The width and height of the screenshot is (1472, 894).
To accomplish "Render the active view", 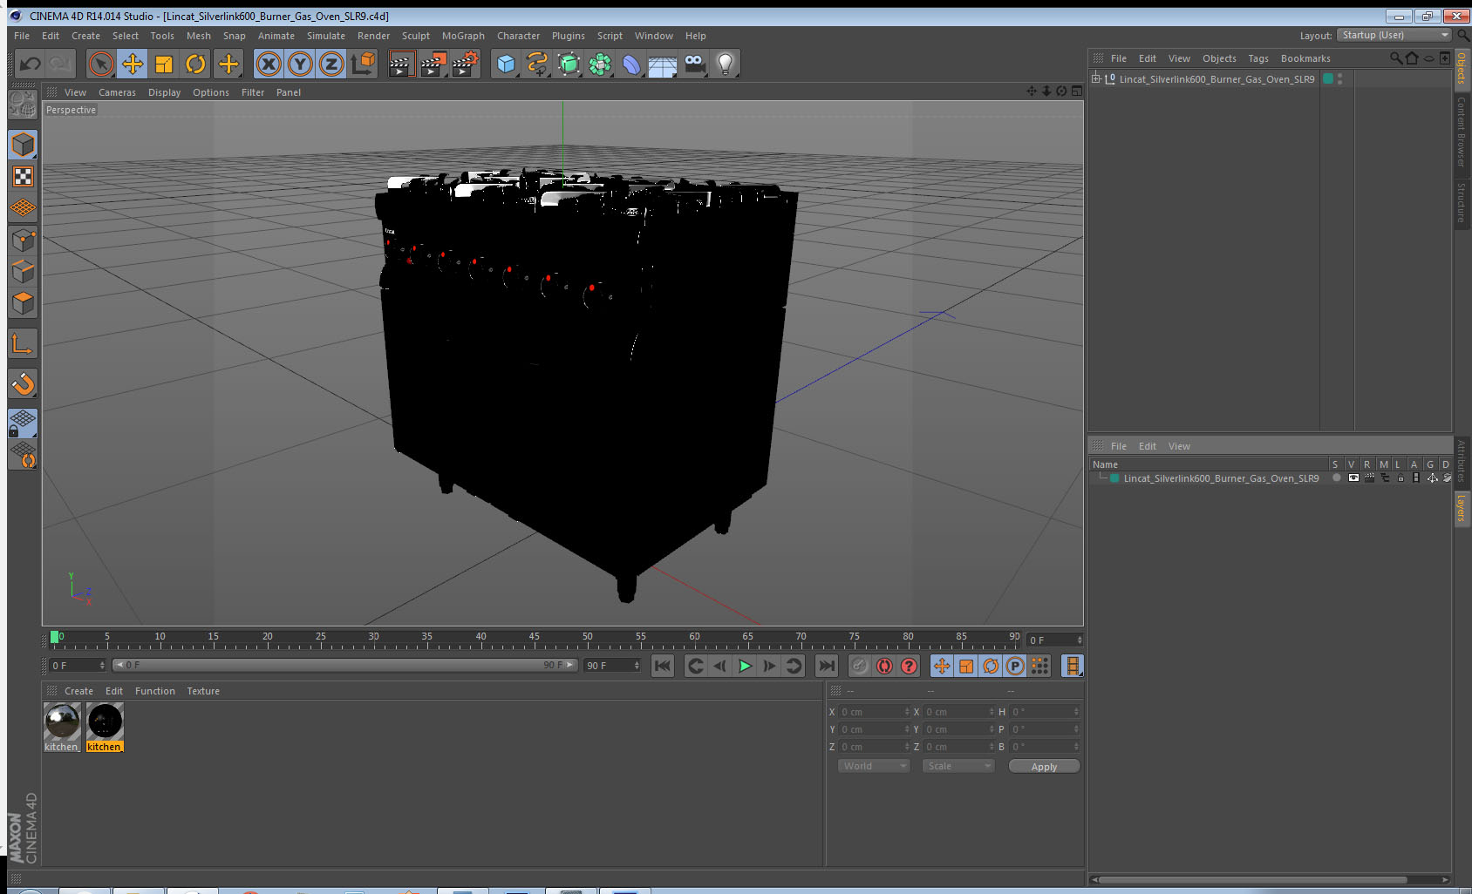I will click(x=400, y=64).
